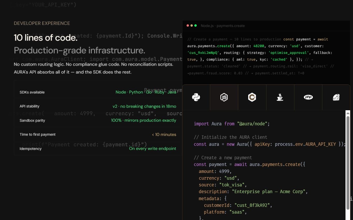This screenshot has height=220, width=353.
Task: Select the Python language tab icon
Action: 196,97
